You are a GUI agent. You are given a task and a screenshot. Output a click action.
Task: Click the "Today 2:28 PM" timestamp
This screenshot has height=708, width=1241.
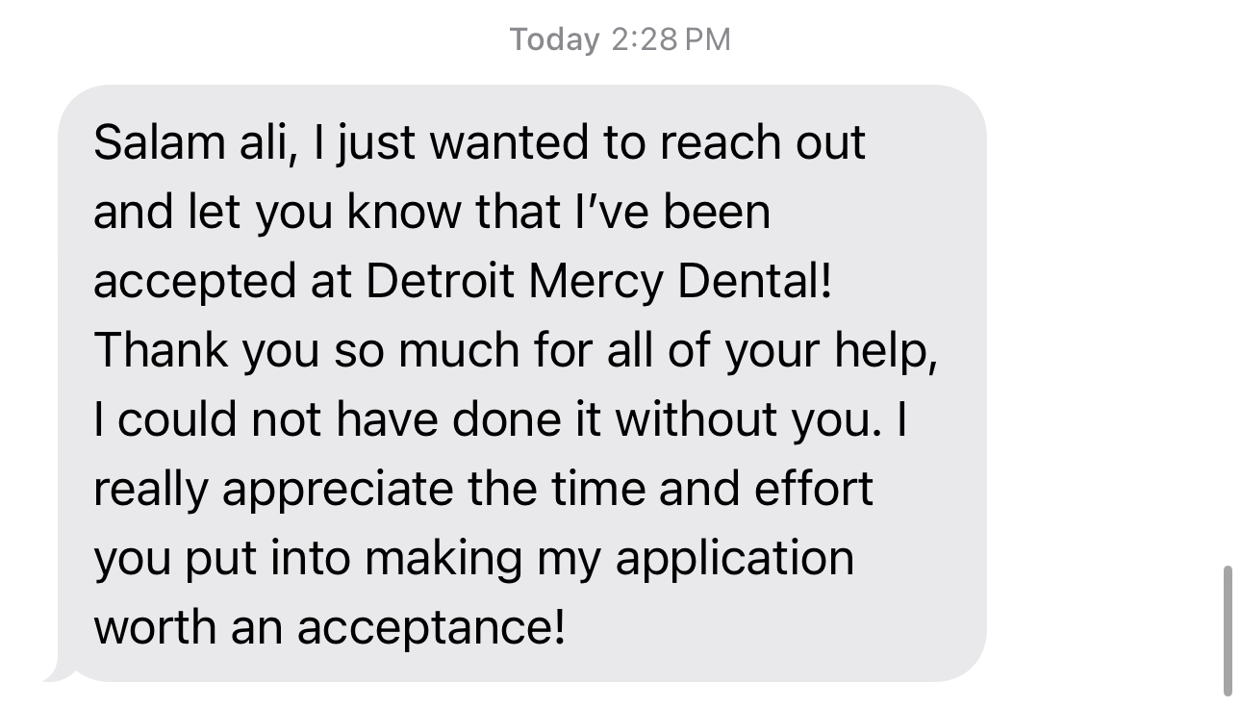(x=620, y=39)
